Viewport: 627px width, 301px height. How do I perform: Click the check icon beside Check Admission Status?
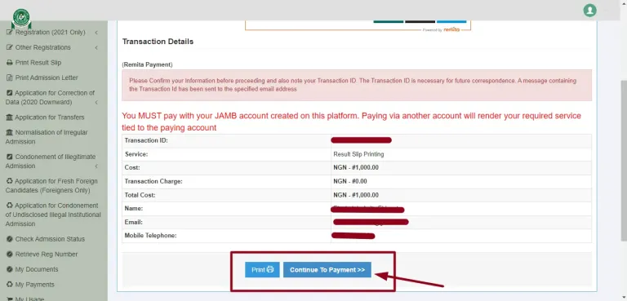pyautogui.click(x=10, y=239)
